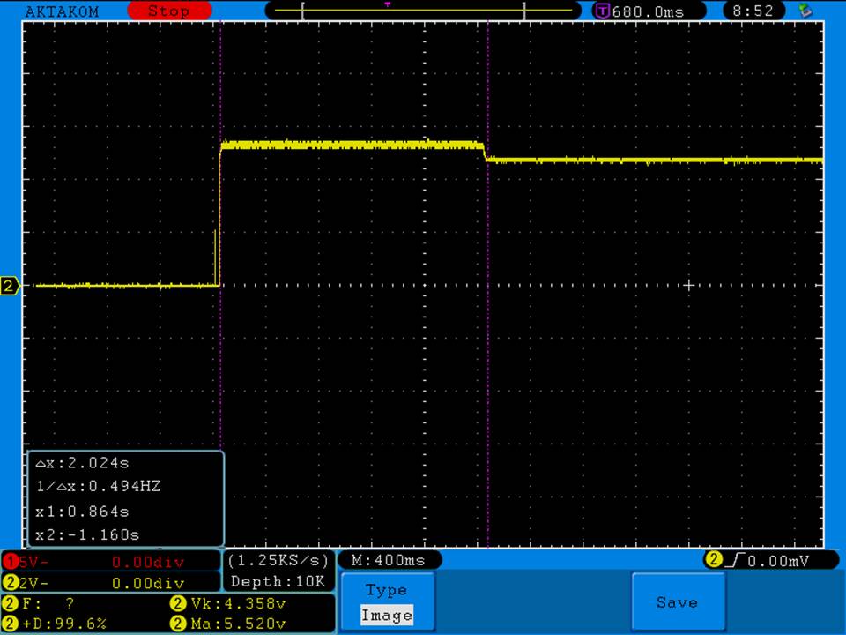Click the red channel 1 badge icon
Image resolution: width=846 pixels, height=635 pixels.
tap(10, 561)
